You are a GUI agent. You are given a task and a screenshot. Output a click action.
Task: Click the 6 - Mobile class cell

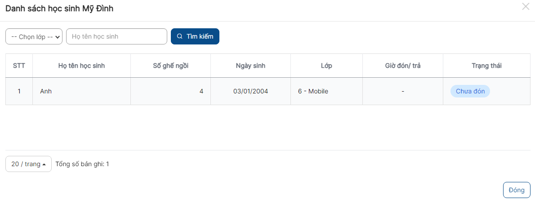pyautogui.click(x=326, y=91)
